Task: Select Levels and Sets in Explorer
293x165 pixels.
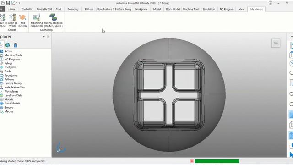Action: click(x=13, y=95)
